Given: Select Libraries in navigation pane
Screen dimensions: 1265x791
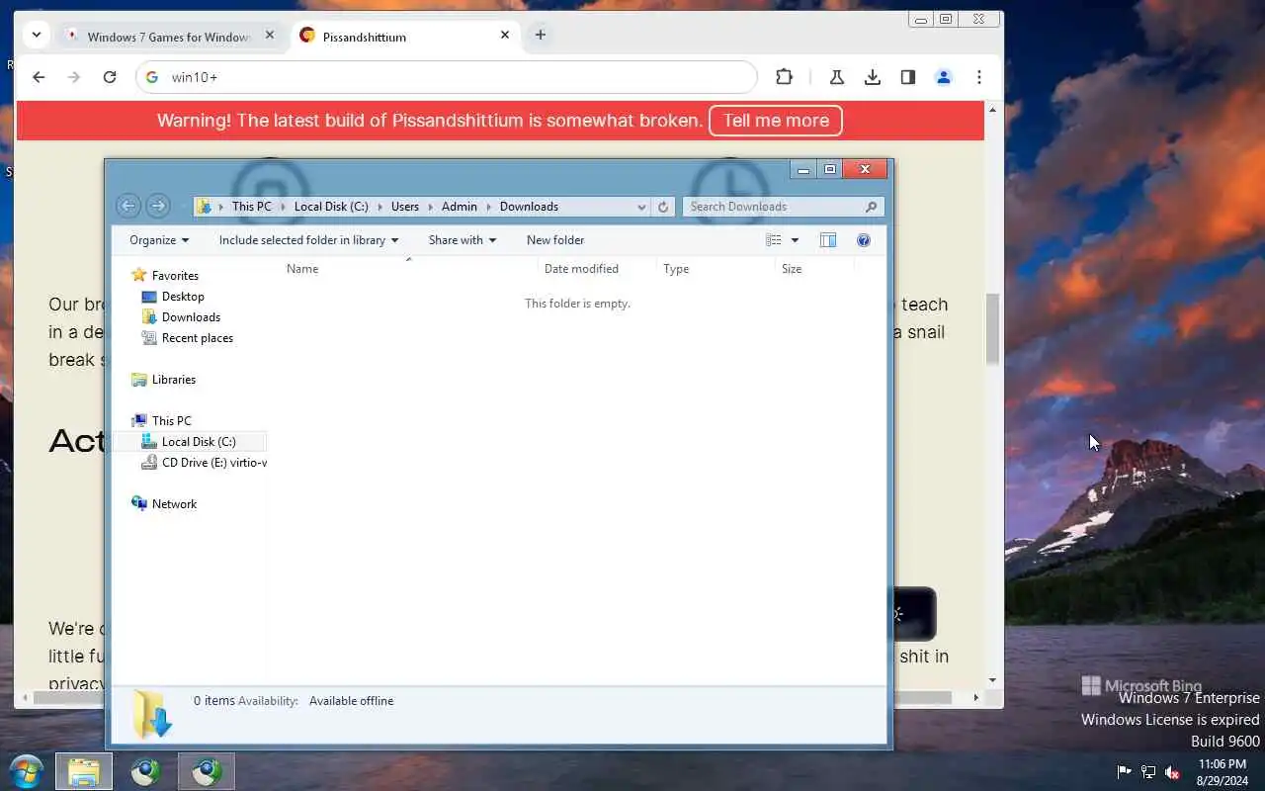Looking at the screenshot, I should pyautogui.click(x=174, y=380).
